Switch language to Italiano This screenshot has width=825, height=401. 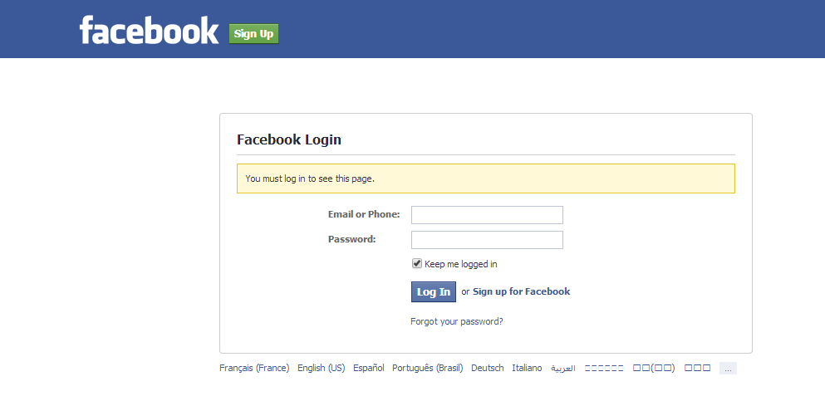pos(527,368)
